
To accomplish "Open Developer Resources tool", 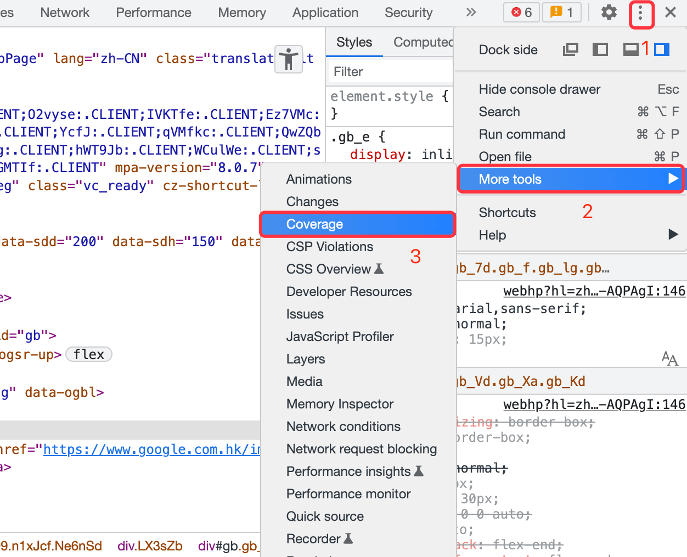I will coord(359,292).
